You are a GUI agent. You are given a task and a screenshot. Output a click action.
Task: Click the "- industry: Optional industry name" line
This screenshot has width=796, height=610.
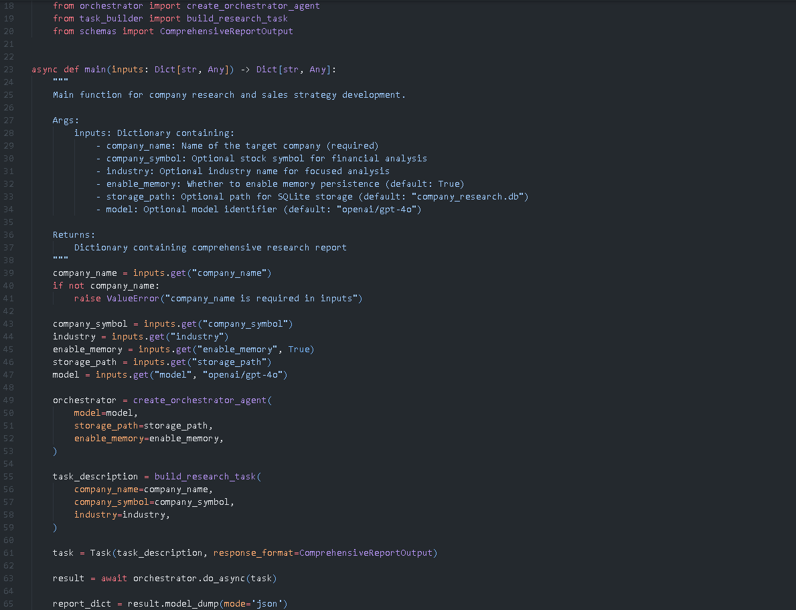click(242, 171)
